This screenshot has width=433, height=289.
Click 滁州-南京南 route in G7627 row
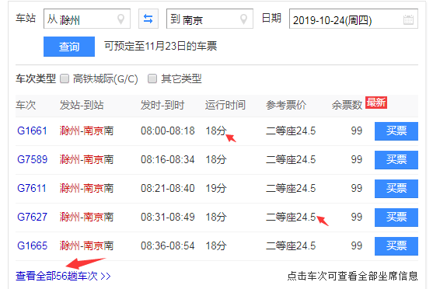[86, 217]
